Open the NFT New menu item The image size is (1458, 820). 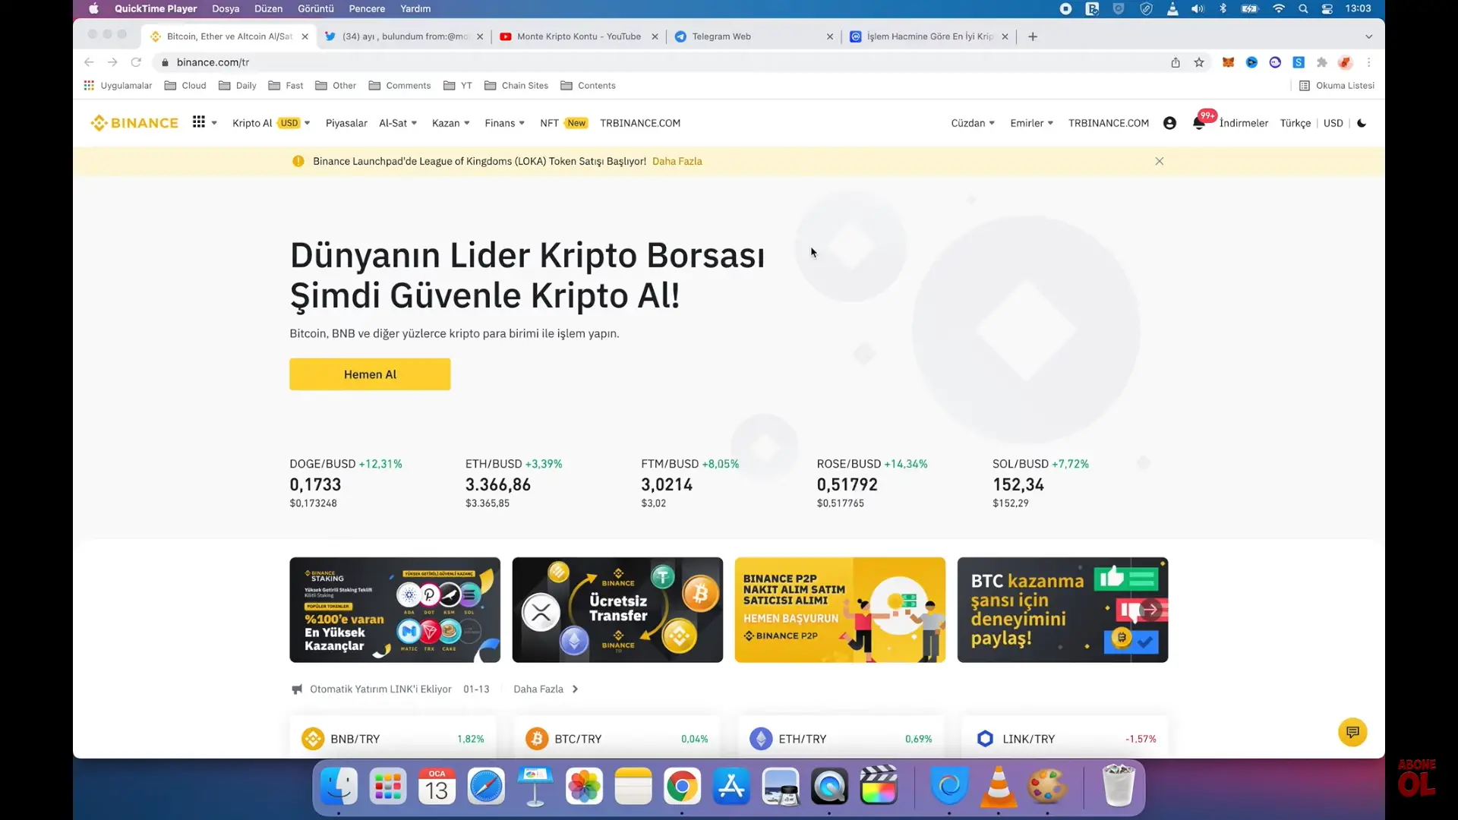click(x=563, y=123)
